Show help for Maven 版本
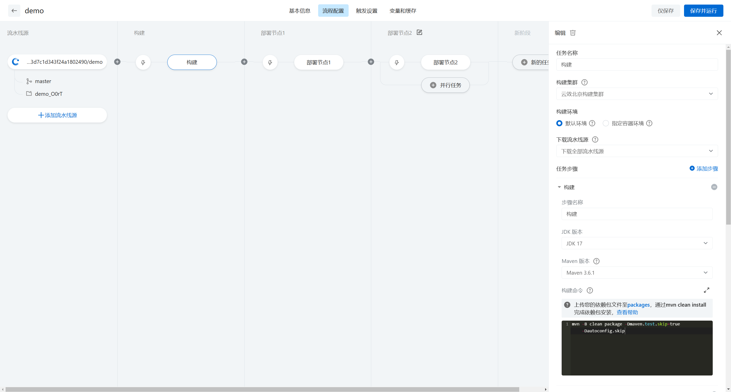Viewport: 731px width, 392px height. (x=596, y=261)
